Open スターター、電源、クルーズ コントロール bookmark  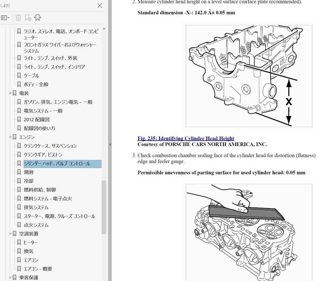[59, 216]
